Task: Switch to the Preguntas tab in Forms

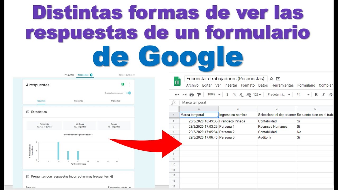Action: tap(69, 75)
